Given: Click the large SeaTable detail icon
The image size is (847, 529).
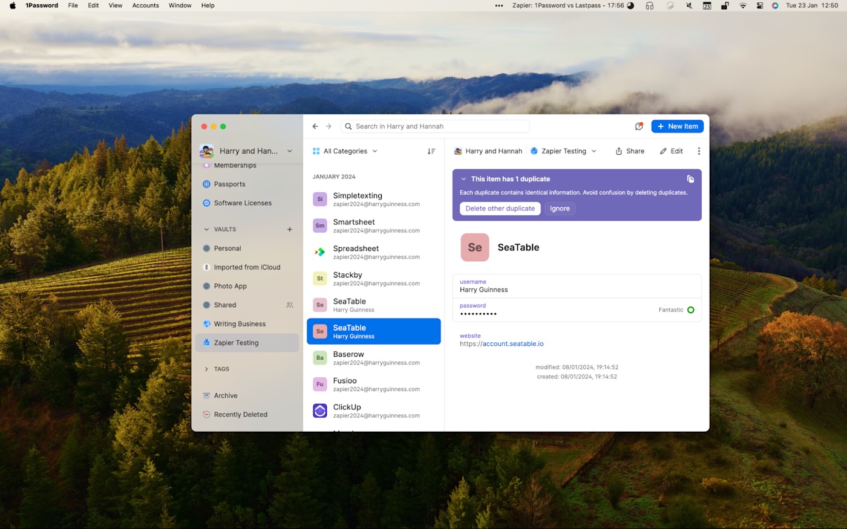Looking at the screenshot, I should click(x=475, y=247).
